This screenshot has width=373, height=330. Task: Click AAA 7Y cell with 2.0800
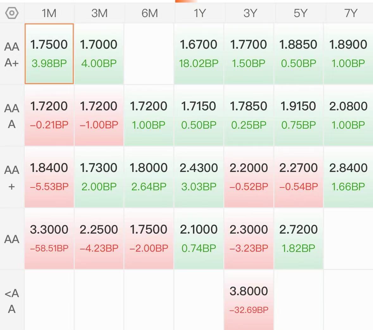coord(348,115)
